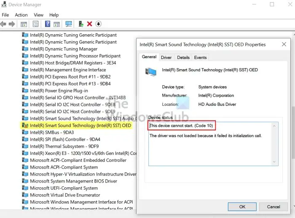295x218 pixels.
Task: Select Intel(R) Serial IO I2C Host Controller - 9DE8
Action: point(68,105)
